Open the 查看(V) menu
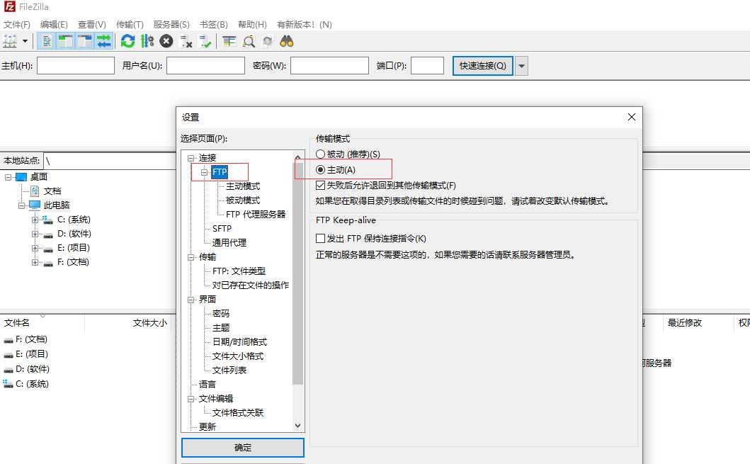This screenshot has height=464, width=750. click(x=92, y=24)
